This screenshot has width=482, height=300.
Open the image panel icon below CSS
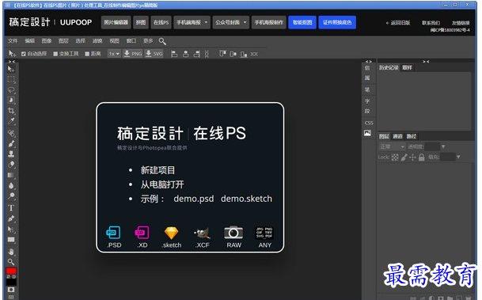tap(367, 133)
